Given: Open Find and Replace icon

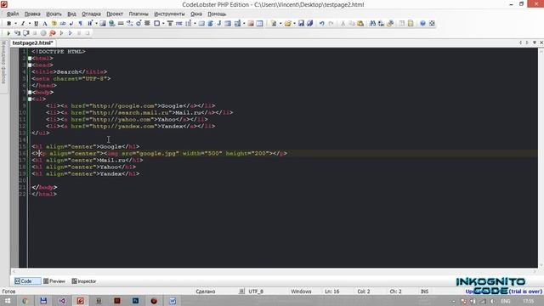Looking at the screenshot, I should pos(382,23).
